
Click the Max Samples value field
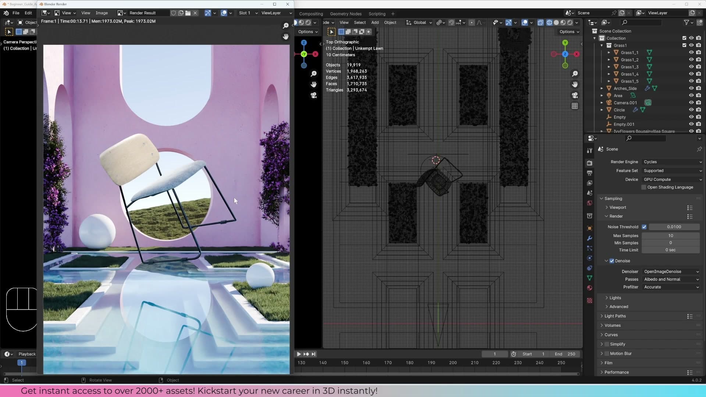[x=671, y=236]
